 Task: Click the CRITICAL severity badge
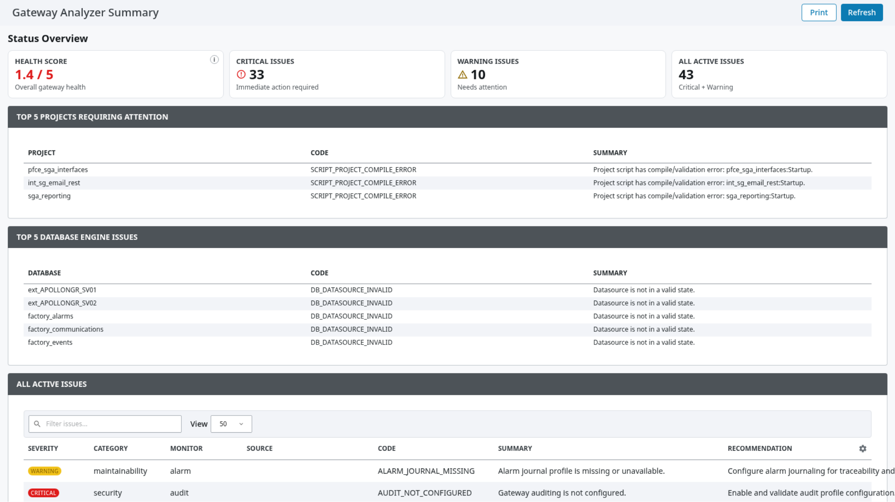point(43,493)
